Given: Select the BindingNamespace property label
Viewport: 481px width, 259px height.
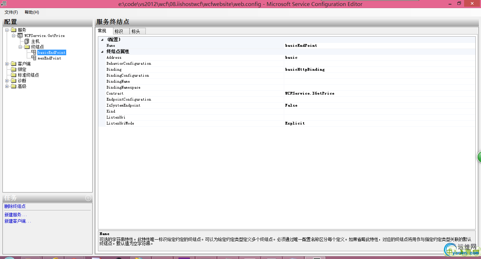Looking at the screenshot, I should pos(123,87).
